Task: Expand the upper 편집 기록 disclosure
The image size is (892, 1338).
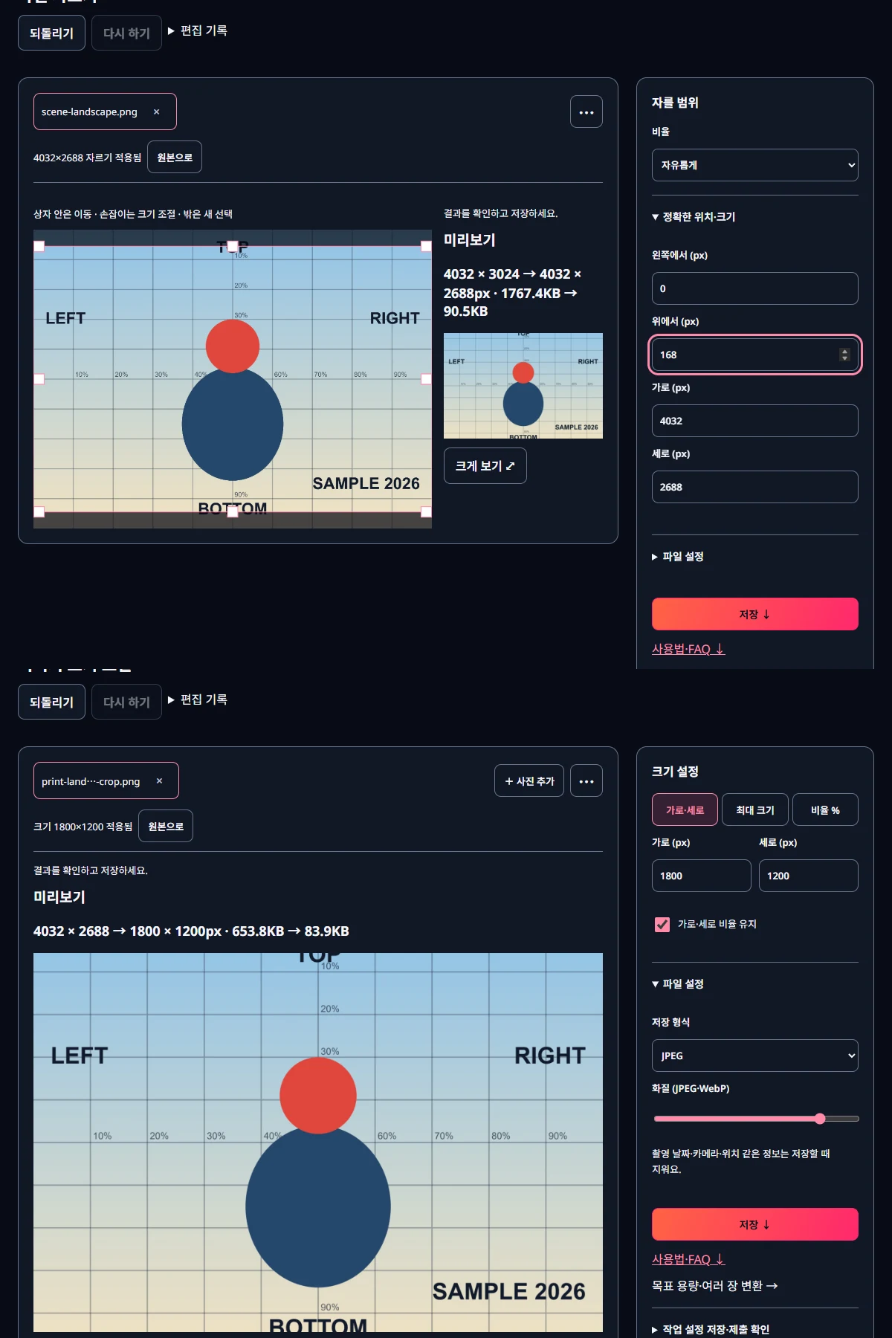Action: pyautogui.click(x=198, y=30)
